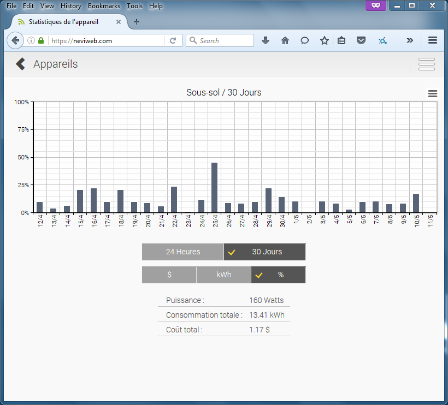Image resolution: width=448 pixels, height=405 pixels.
Task: Open the Firefox main menu button
Action: (432, 40)
